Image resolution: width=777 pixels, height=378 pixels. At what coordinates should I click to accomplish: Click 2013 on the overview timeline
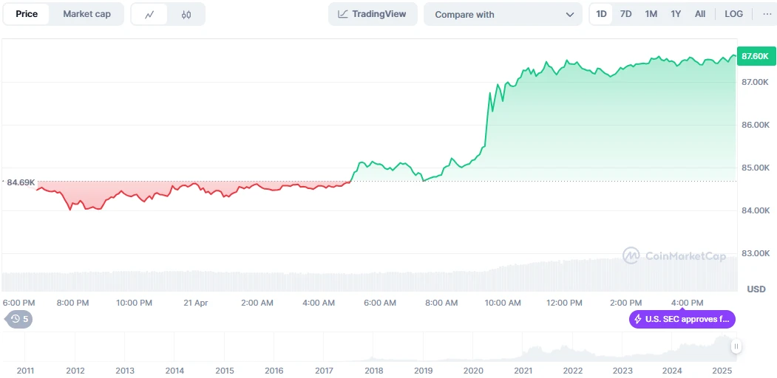click(125, 370)
